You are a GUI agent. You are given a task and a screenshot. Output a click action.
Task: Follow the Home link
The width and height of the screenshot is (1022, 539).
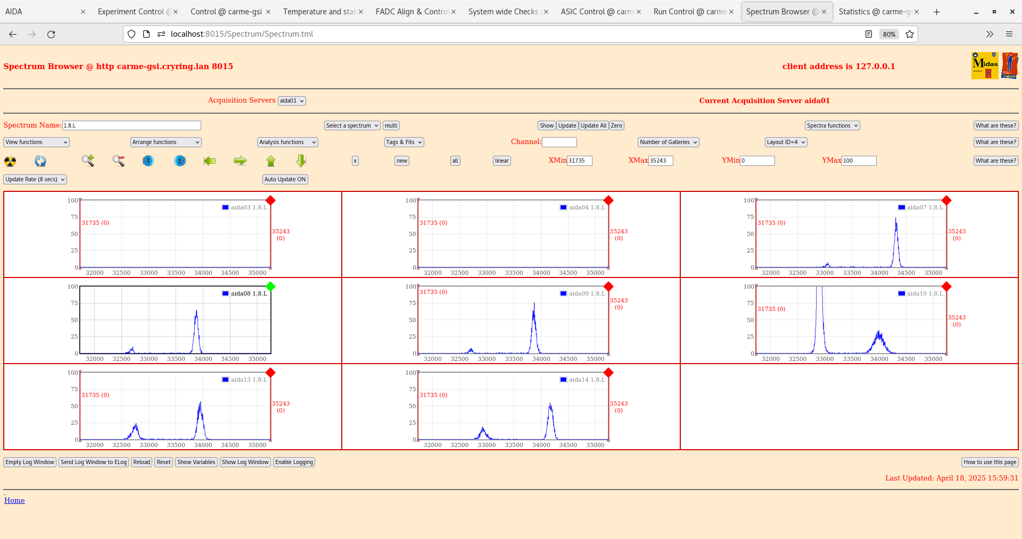[x=14, y=501]
